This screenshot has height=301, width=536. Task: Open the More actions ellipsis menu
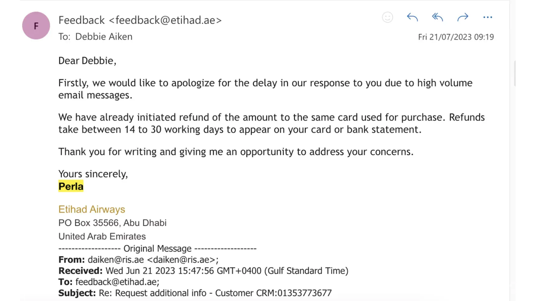pos(487,17)
